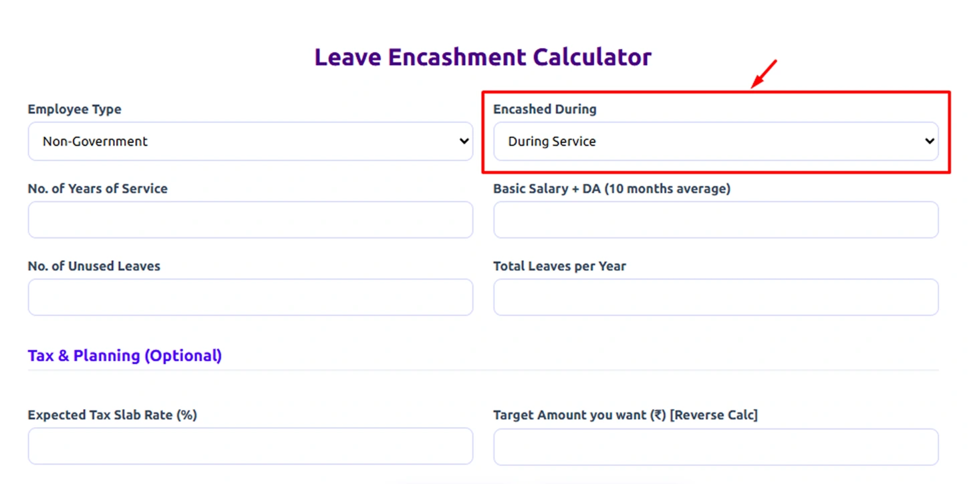
Task: Expand the Employee Type chevron arrow
Action: (464, 141)
